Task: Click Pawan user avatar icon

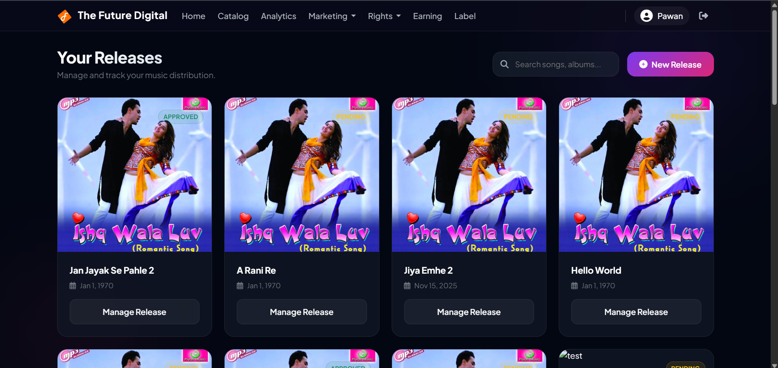Action: 646,16
